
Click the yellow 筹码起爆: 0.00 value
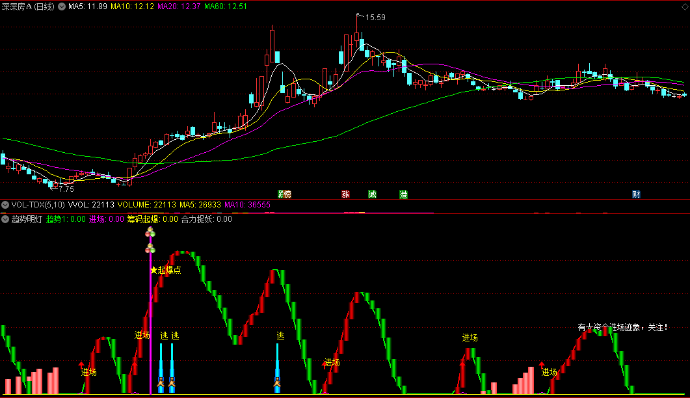[x=153, y=219]
